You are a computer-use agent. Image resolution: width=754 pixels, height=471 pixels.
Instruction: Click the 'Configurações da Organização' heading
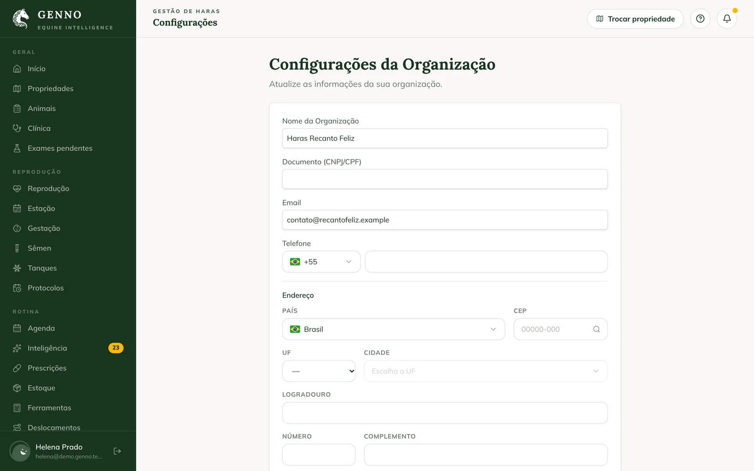382,65
